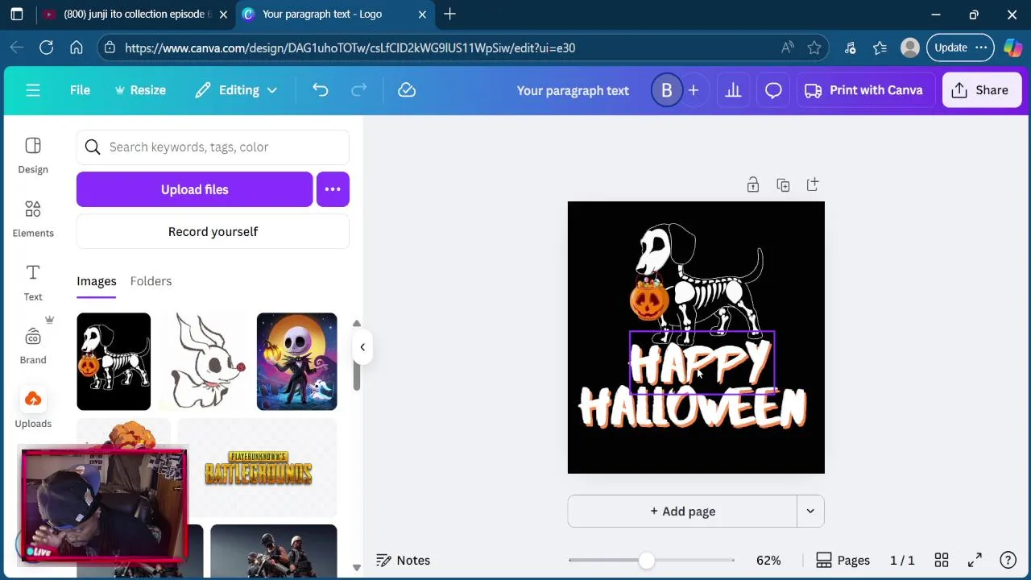Select the skeleton dog image on canvas

coord(696,282)
